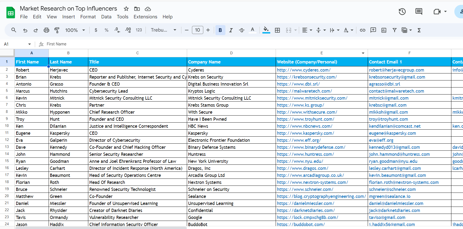Open the Extensions menu

[x=145, y=17]
